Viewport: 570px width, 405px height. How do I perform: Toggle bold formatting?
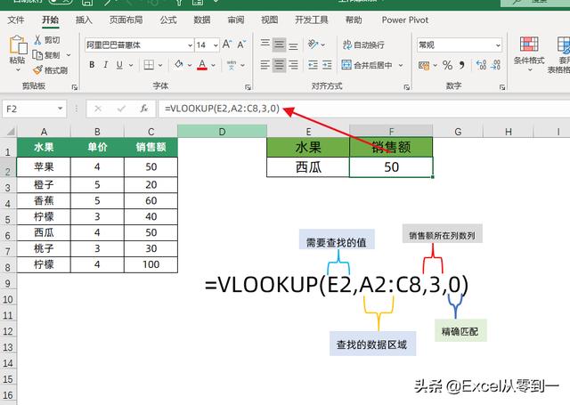pyautogui.click(x=92, y=65)
